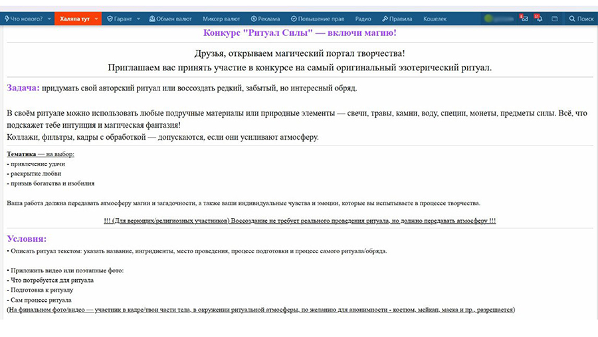Click the line '- привлечение удачи'

36,164
